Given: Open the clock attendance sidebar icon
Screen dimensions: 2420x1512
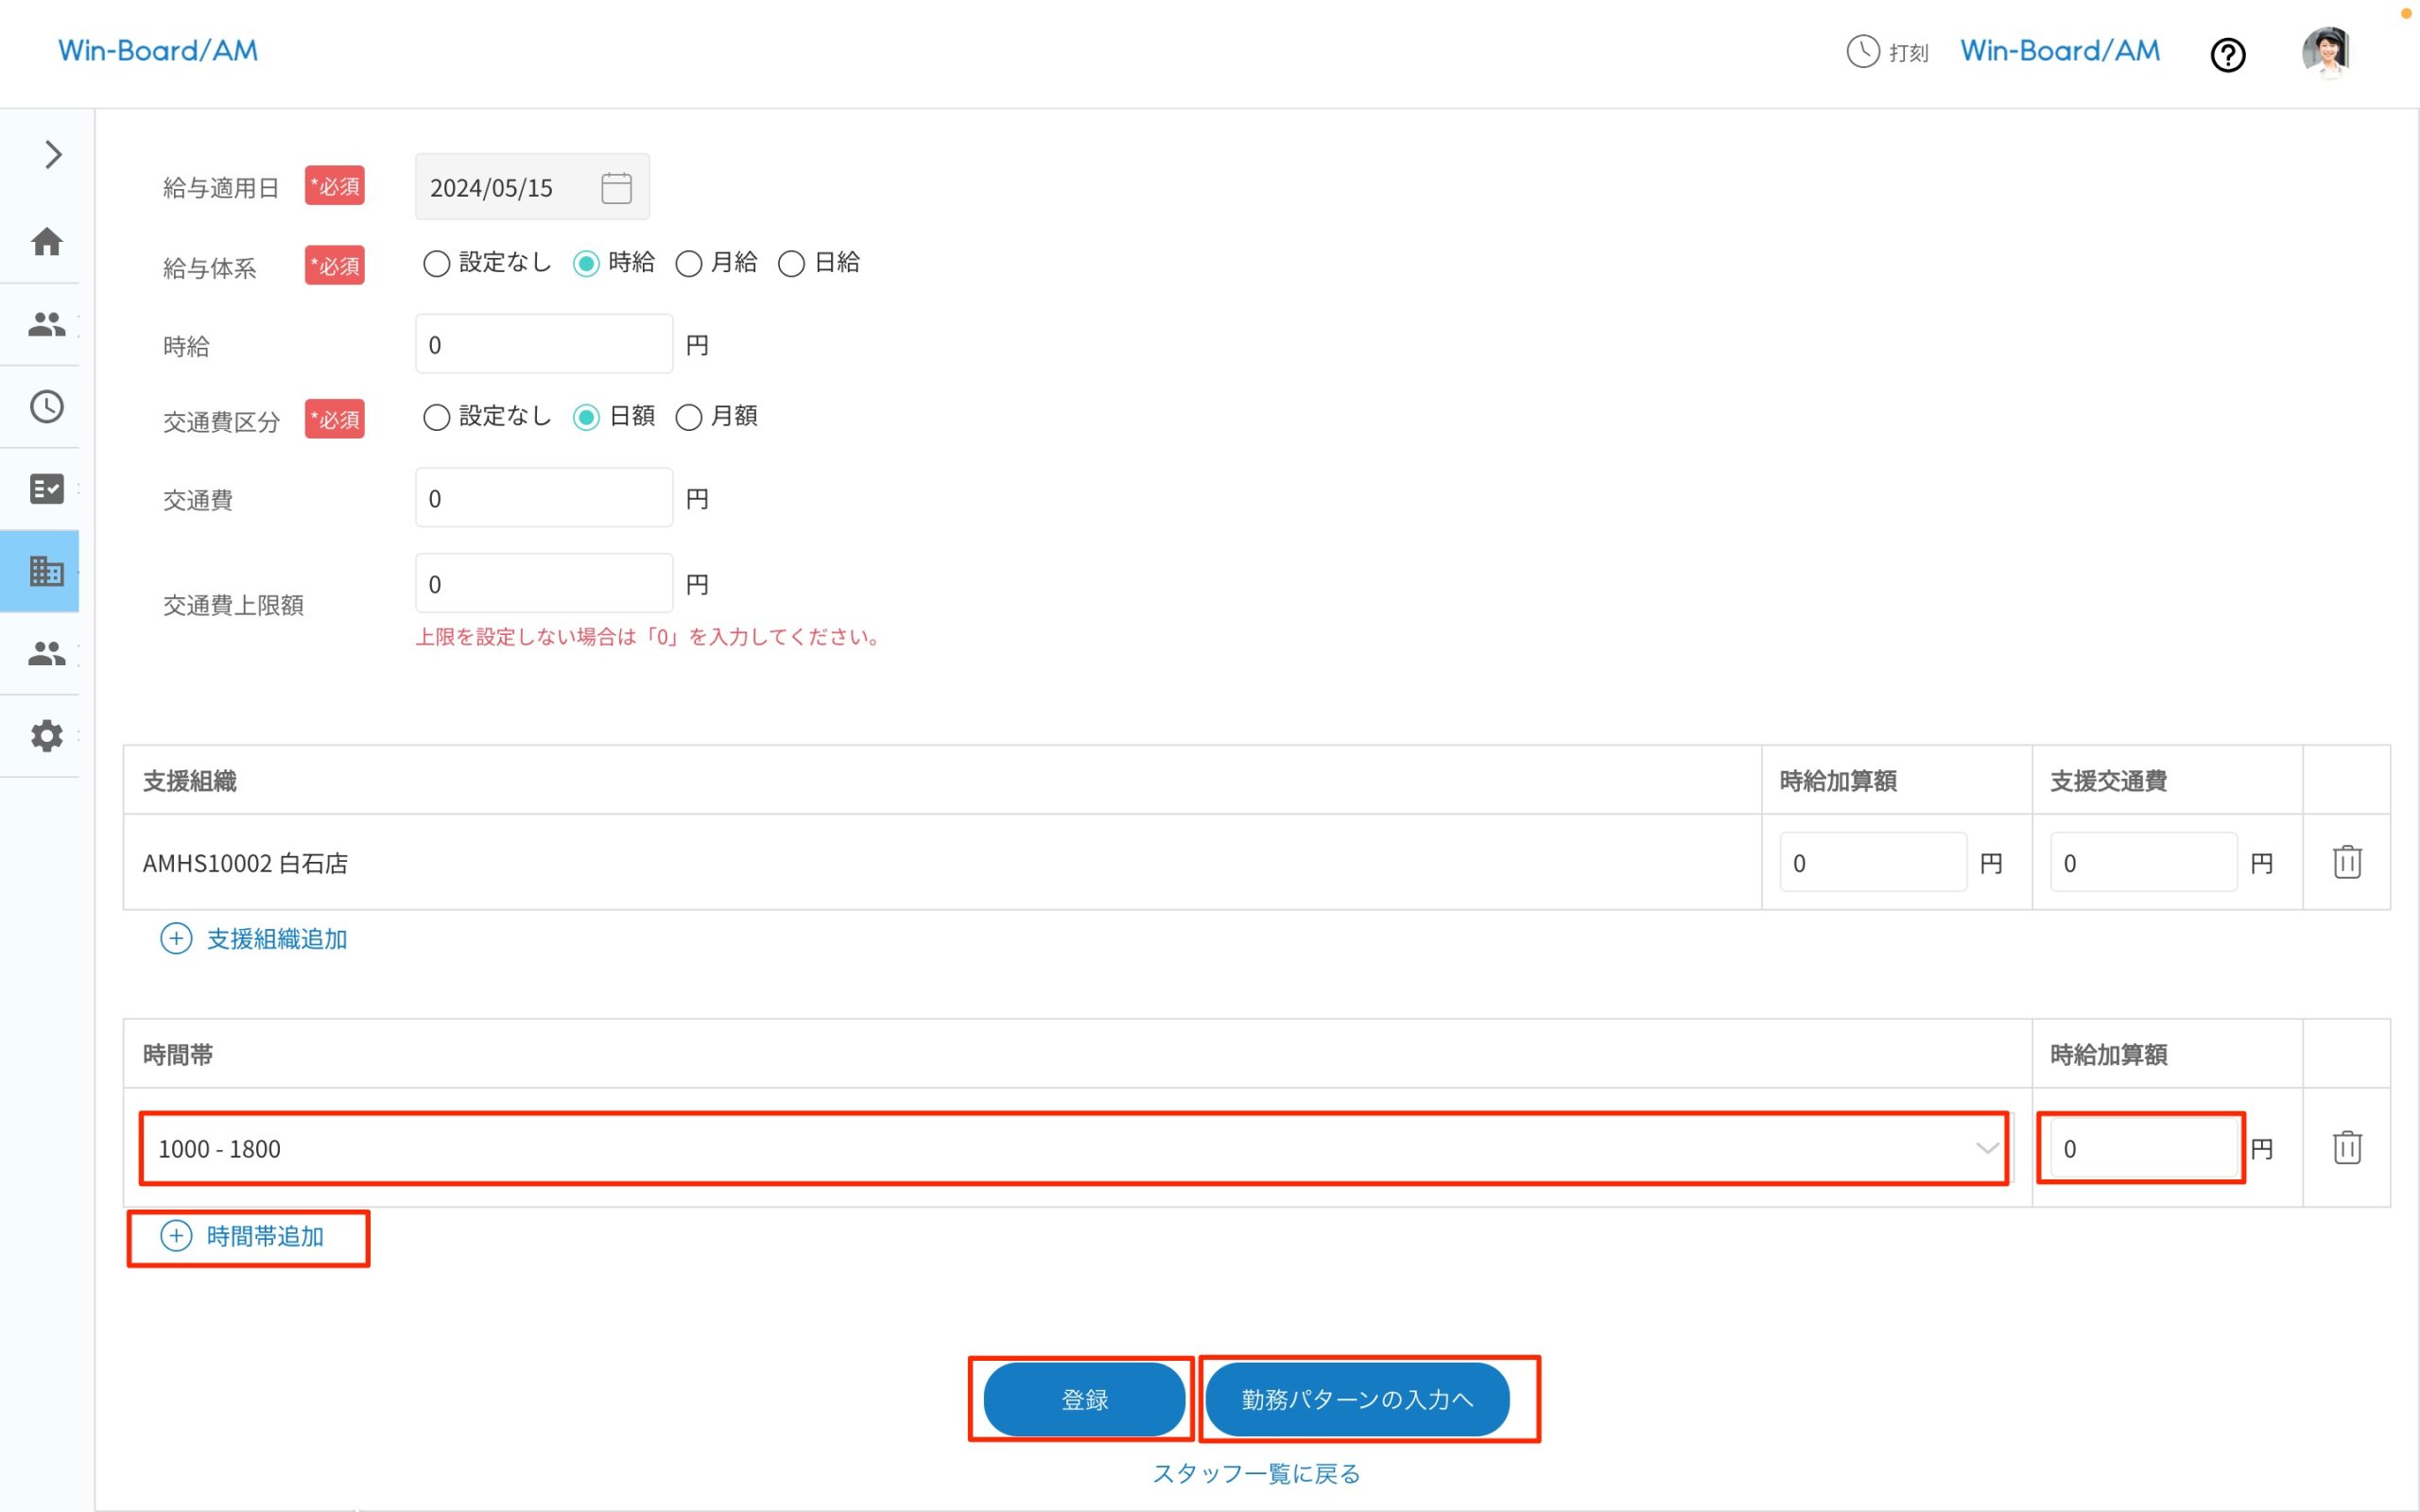Looking at the screenshot, I should tap(46, 407).
